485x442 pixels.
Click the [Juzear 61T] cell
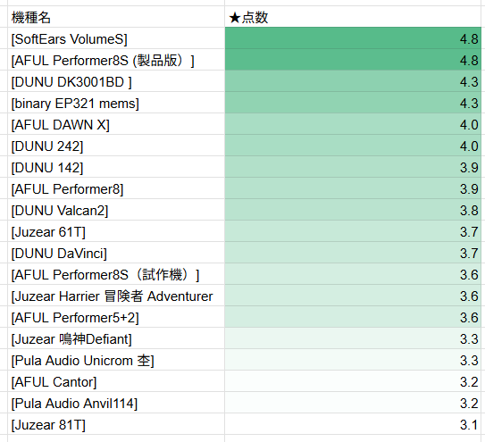click(x=116, y=231)
